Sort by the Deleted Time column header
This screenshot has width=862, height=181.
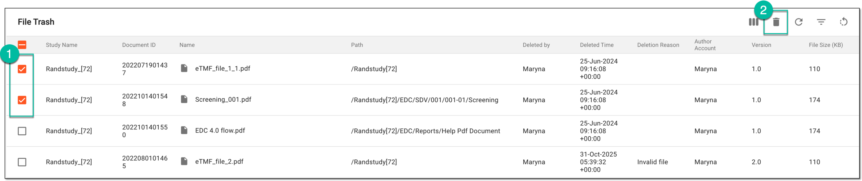point(597,45)
